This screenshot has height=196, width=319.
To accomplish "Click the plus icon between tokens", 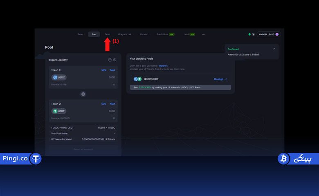I will [x=83, y=94].
